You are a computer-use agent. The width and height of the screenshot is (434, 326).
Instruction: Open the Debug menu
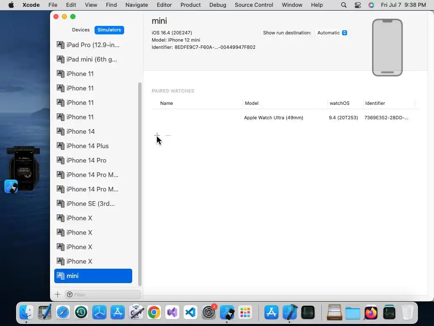point(217,5)
